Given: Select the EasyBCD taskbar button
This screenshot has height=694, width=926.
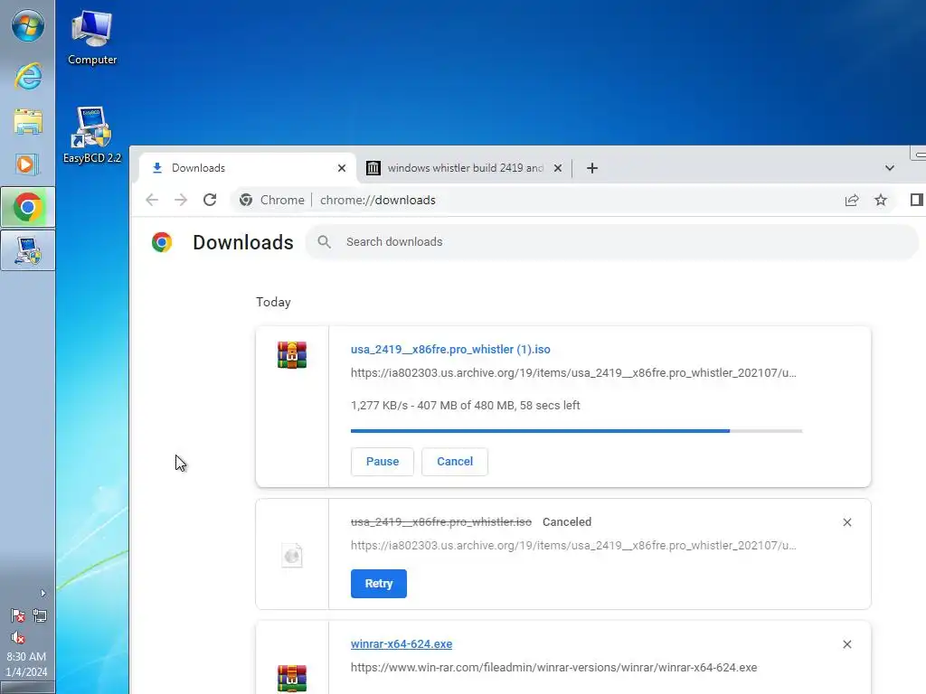Looking at the screenshot, I should pos(28,250).
